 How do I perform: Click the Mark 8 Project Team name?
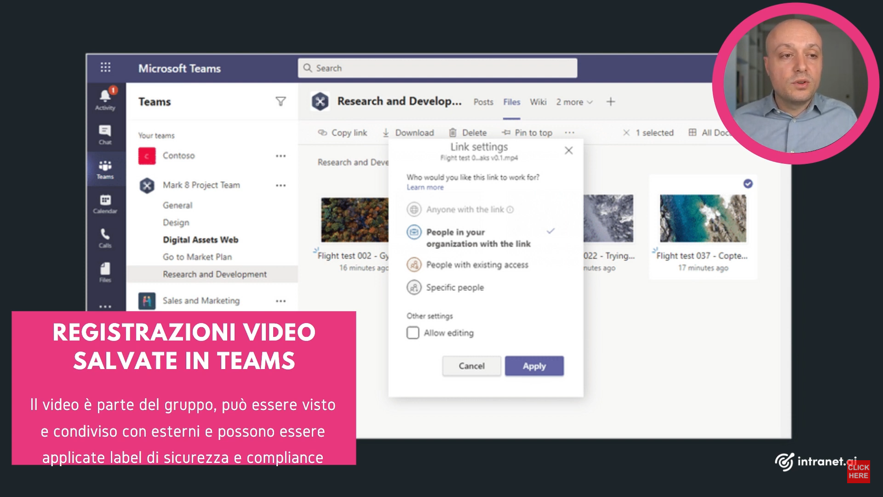pos(201,185)
